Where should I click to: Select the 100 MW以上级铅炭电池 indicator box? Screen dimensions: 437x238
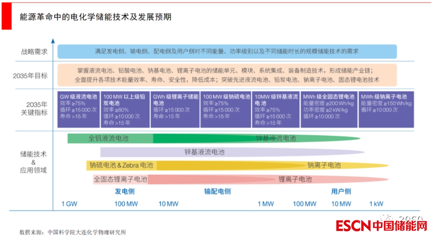coord(125,109)
